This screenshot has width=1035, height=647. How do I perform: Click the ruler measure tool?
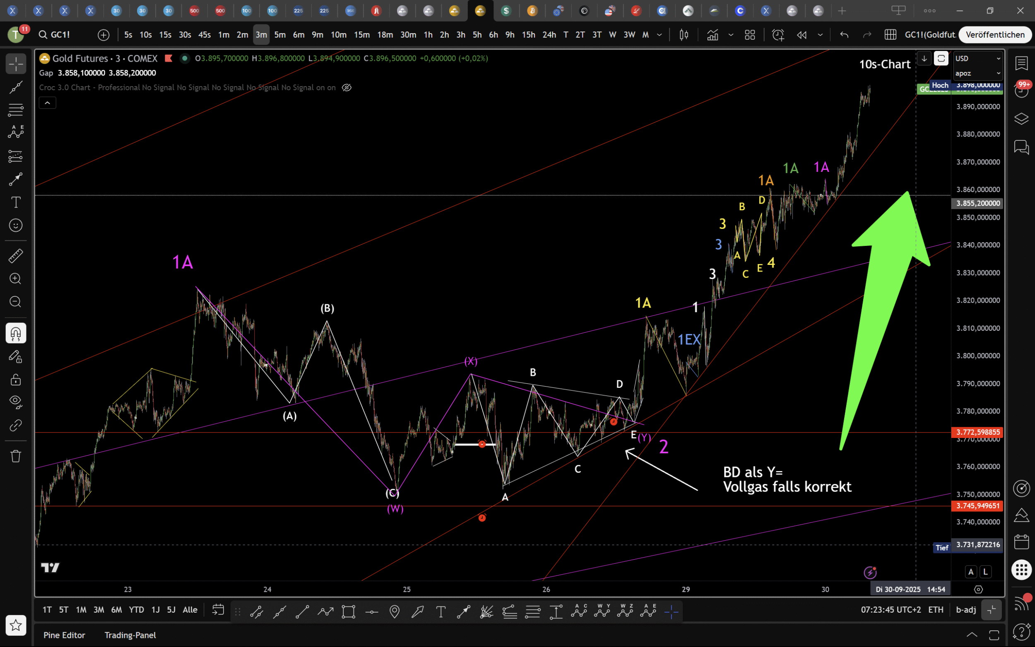16,256
